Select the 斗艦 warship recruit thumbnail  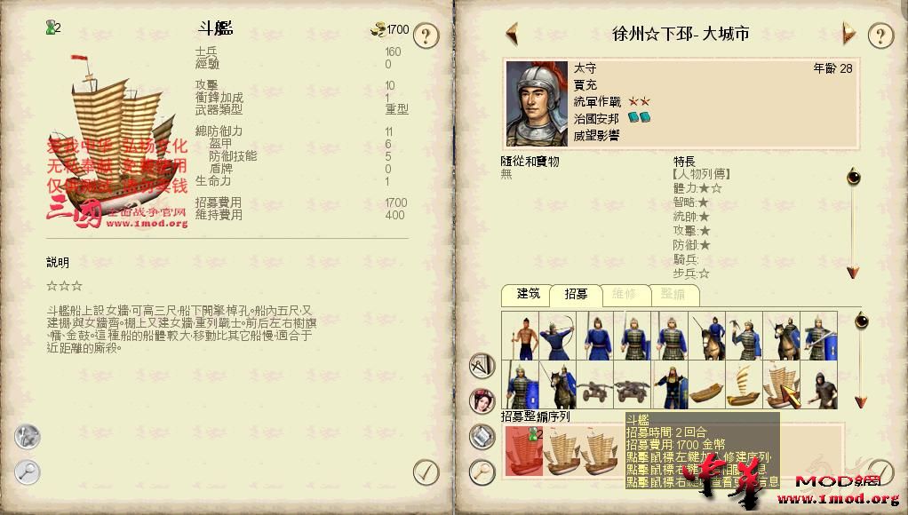781,384
